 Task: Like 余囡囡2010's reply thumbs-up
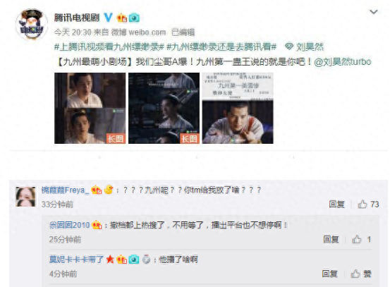point(356,239)
